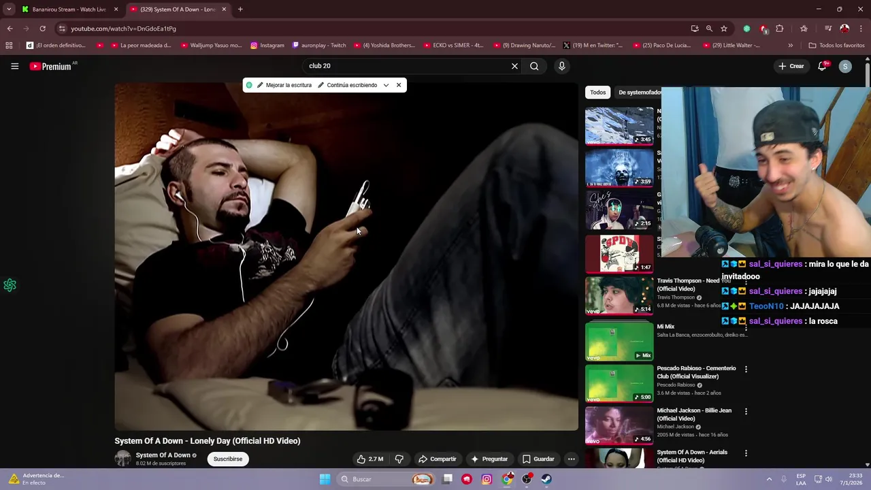Select the 'Todos' filter chip
The height and width of the screenshot is (490, 871).
click(x=598, y=93)
